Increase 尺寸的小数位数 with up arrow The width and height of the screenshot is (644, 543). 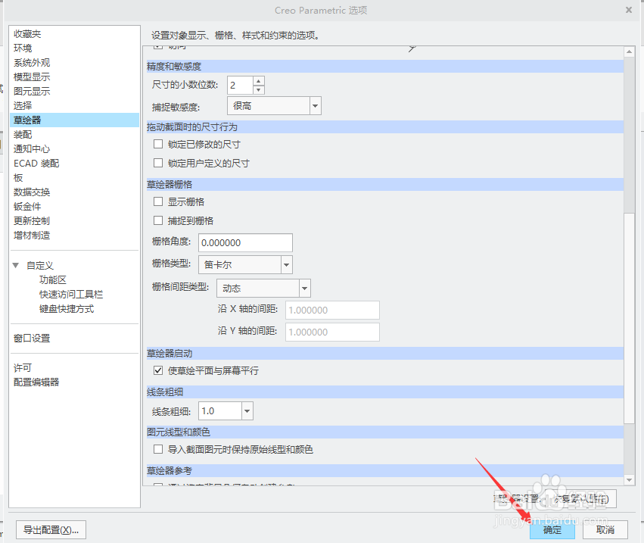(258, 80)
